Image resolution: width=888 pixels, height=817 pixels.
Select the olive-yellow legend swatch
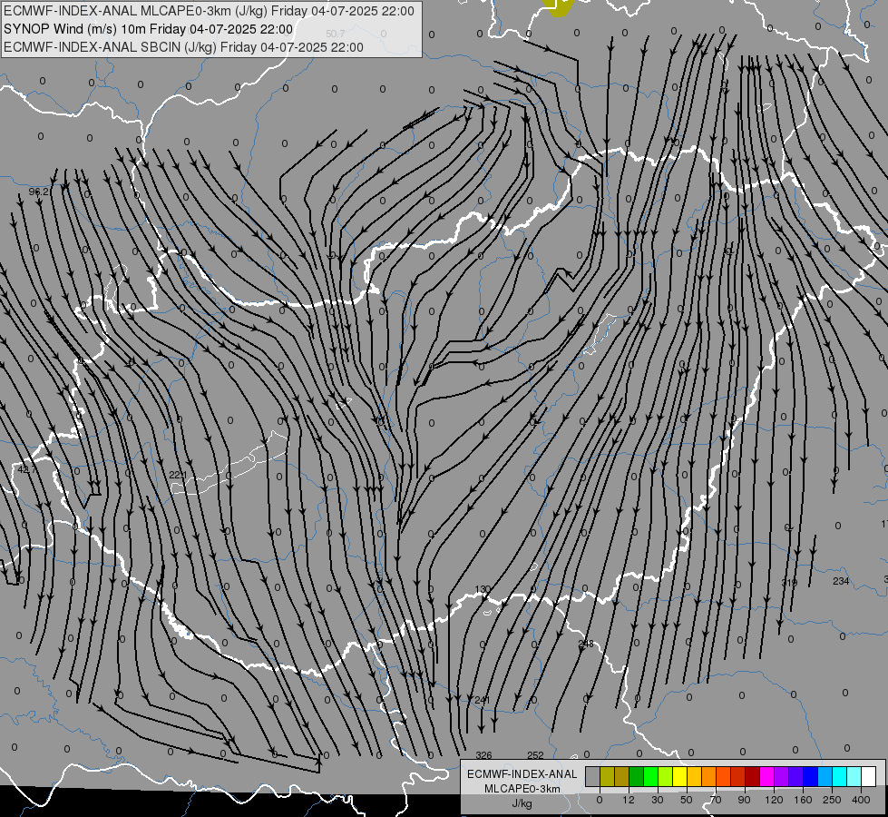click(x=607, y=777)
